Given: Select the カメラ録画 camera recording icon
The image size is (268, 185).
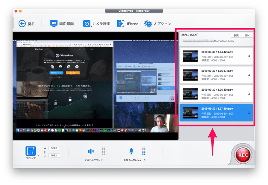Looking at the screenshot, I should click(87, 24).
